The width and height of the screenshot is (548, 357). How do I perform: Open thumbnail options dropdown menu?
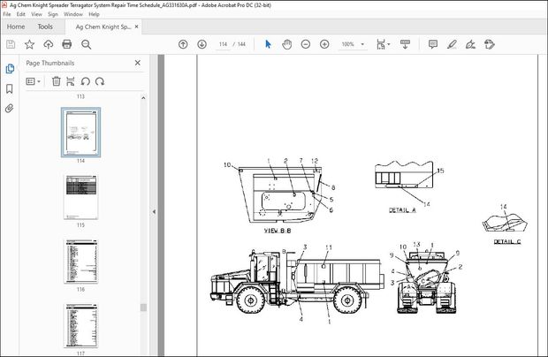pyautogui.click(x=34, y=81)
